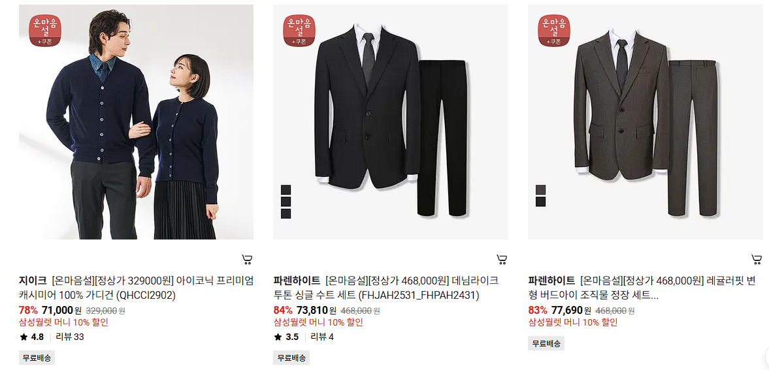Open the 파렌하이트 데님라이크 투톤 suit title link
The width and height of the screenshot is (769, 370).
387,288
